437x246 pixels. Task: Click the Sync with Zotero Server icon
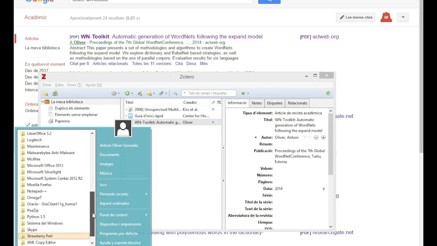(x=328, y=93)
